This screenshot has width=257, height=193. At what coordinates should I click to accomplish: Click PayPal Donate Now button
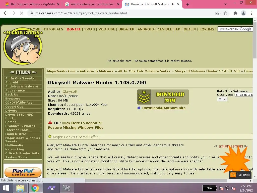click(23, 172)
